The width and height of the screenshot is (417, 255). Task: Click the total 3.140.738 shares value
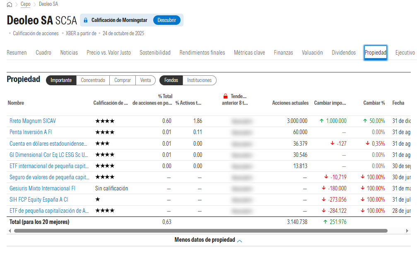(297, 222)
